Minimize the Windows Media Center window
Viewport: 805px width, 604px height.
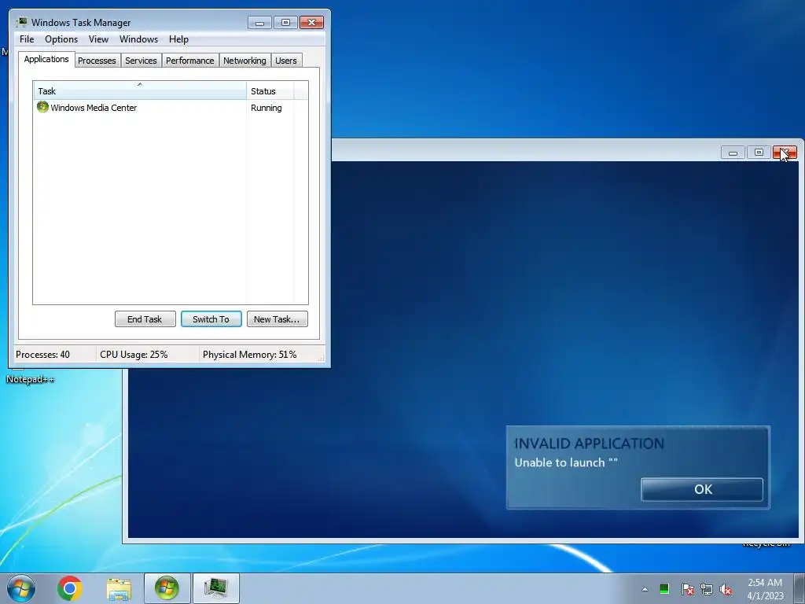click(x=733, y=153)
